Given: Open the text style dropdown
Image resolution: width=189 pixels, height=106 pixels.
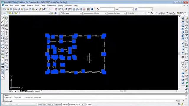Looking at the screenshot, I should (107, 9).
